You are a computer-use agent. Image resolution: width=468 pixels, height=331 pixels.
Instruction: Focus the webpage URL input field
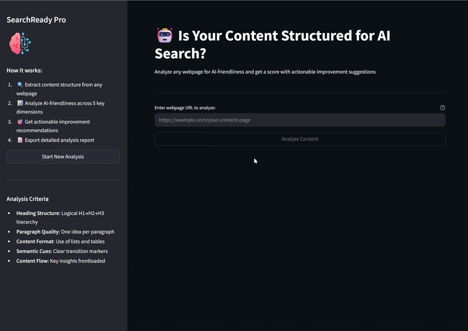point(300,120)
